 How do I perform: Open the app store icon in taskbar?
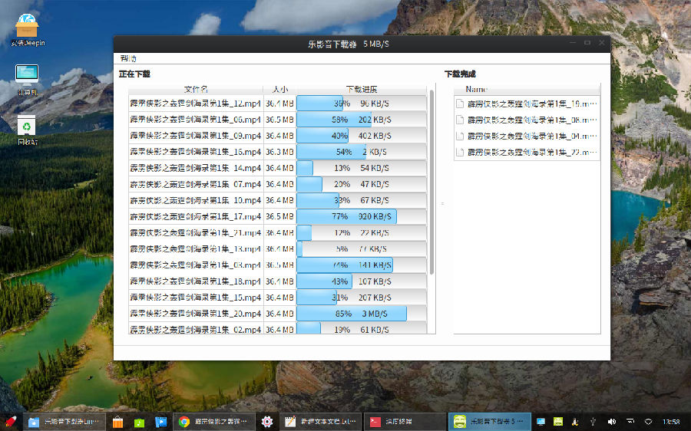[117, 422]
